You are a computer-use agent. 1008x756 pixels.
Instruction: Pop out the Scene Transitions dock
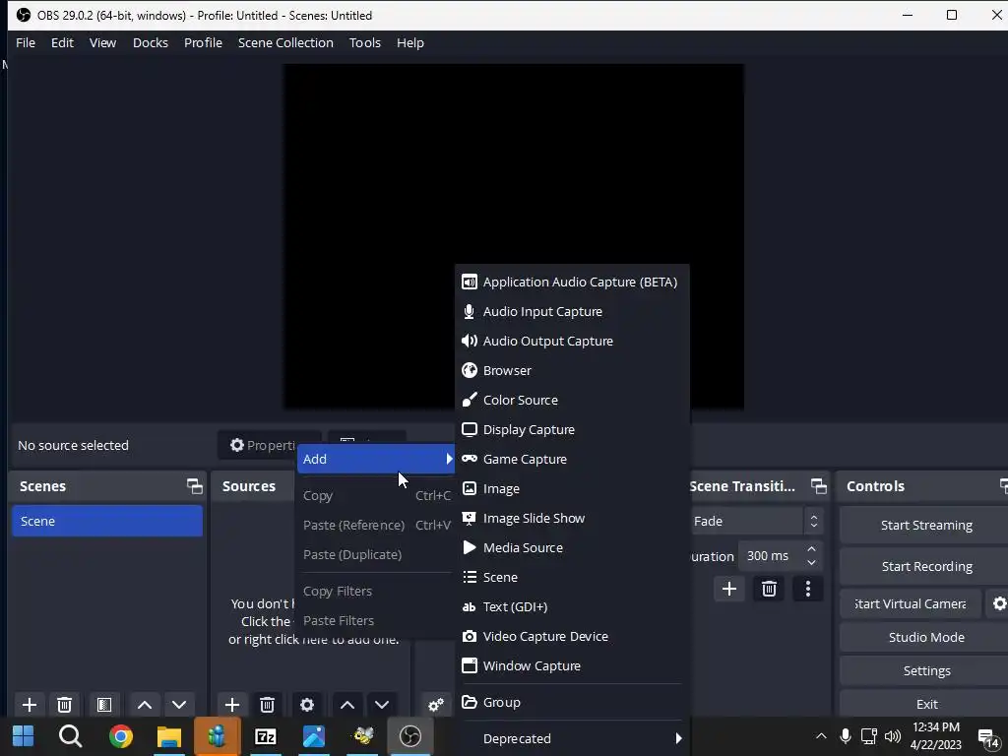pyautogui.click(x=818, y=486)
